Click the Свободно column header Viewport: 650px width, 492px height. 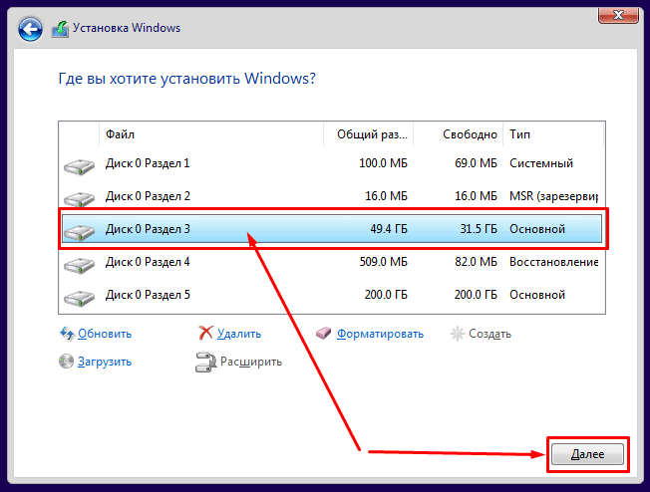(458, 134)
